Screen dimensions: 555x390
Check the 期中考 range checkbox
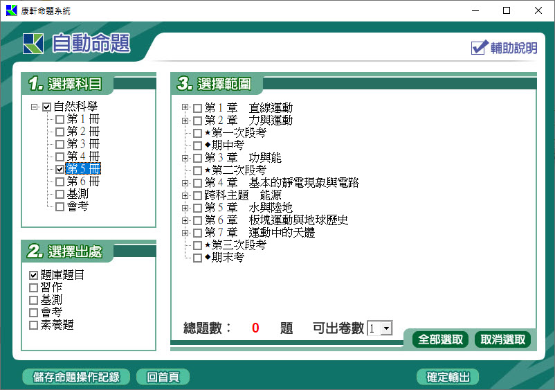coord(198,145)
